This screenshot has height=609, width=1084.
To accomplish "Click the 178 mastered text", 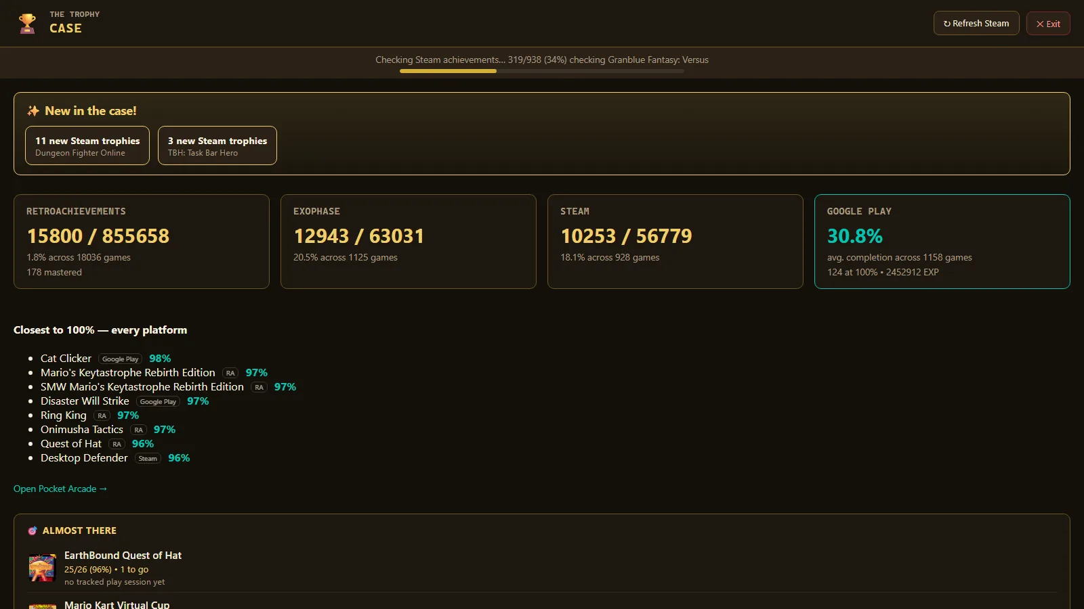I will pos(54,272).
